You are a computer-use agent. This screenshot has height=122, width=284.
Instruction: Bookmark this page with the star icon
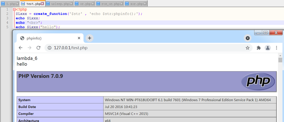[247, 48]
